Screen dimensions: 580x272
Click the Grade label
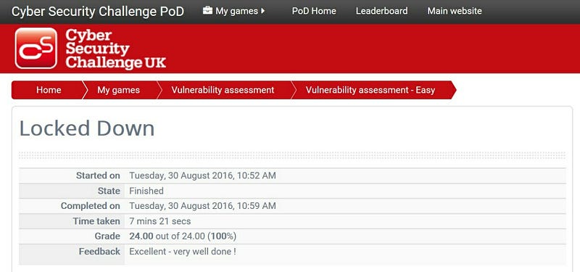(107, 236)
